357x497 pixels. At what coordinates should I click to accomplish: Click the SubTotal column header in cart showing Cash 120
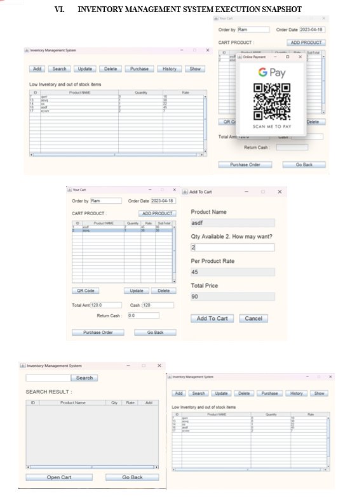tap(164, 223)
